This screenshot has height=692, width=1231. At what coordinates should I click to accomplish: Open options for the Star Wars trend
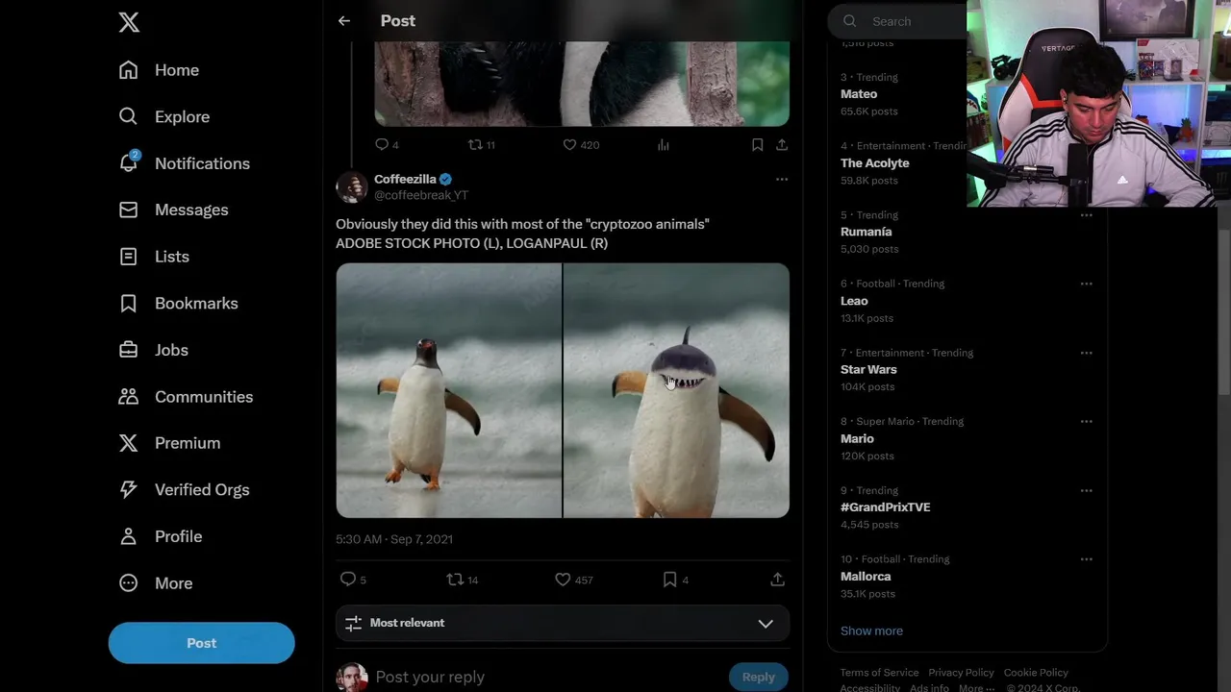(x=1086, y=353)
